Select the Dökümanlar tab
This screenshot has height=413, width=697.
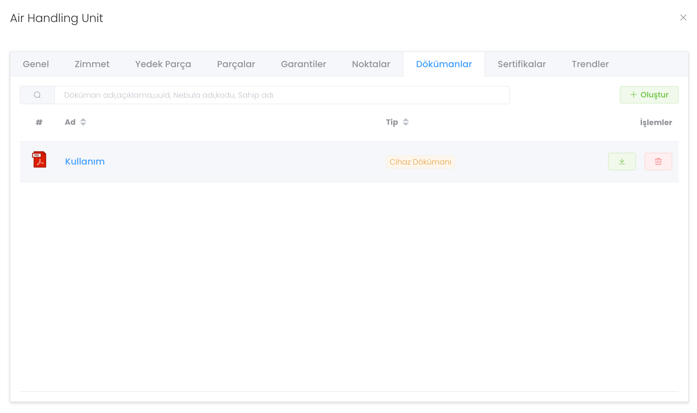click(x=444, y=64)
